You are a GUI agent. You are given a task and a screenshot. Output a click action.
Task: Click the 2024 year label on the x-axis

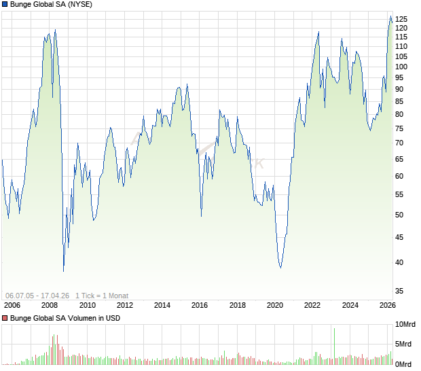(x=350, y=305)
